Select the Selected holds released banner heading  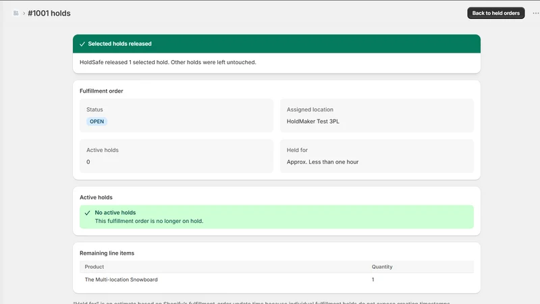click(x=119, y=44)
